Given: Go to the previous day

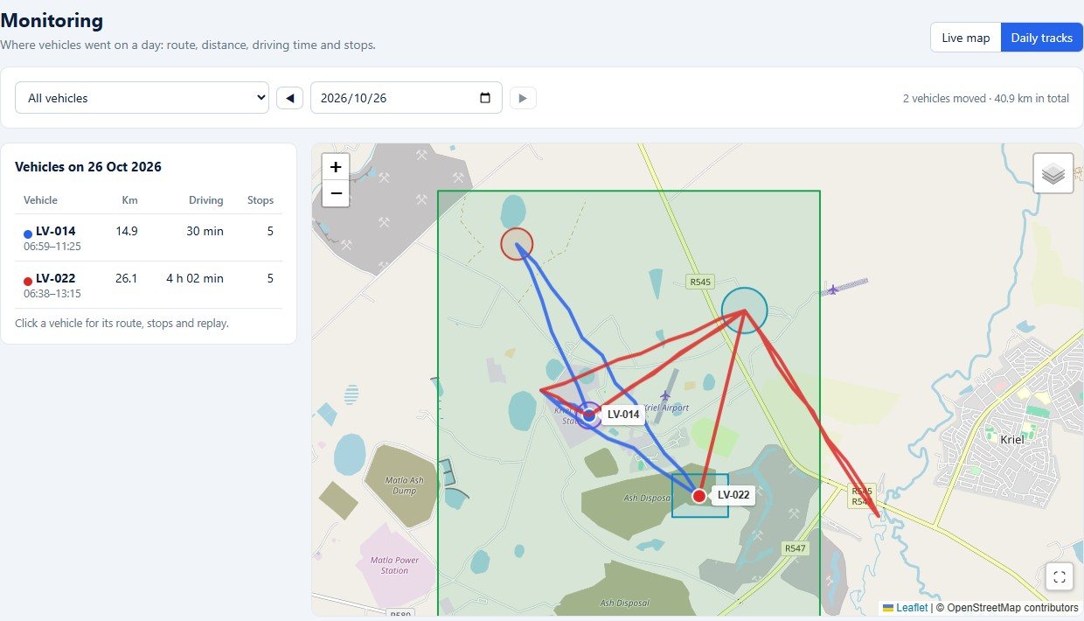Looking at the screenshot, I should (289, 98).
